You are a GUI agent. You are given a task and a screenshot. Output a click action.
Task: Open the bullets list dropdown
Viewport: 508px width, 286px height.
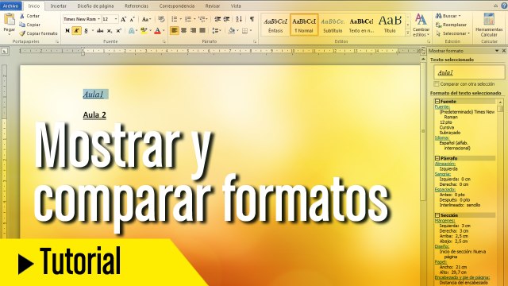[x=180, y=19]
